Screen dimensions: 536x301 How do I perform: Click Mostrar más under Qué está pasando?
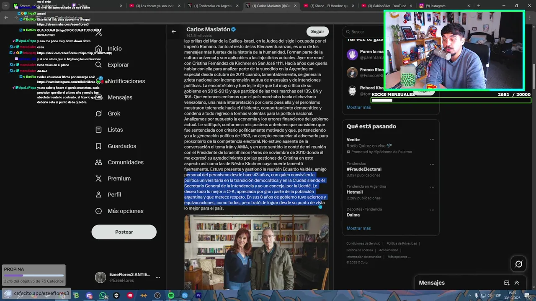click(358, 228)
